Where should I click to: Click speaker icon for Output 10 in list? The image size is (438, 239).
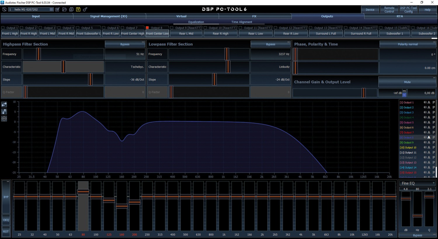(x=425, y=147)
